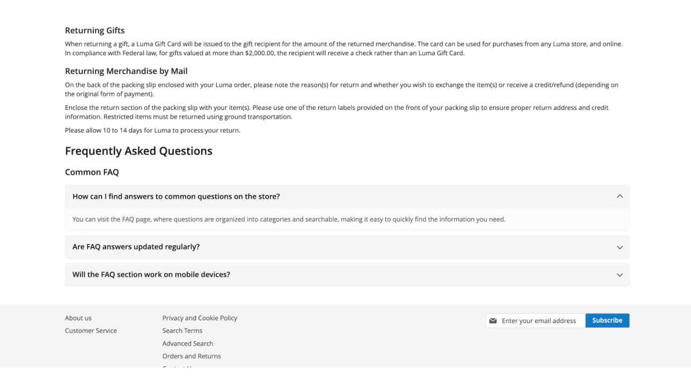
Task: Go to Customer Service page
Action: 91,331
